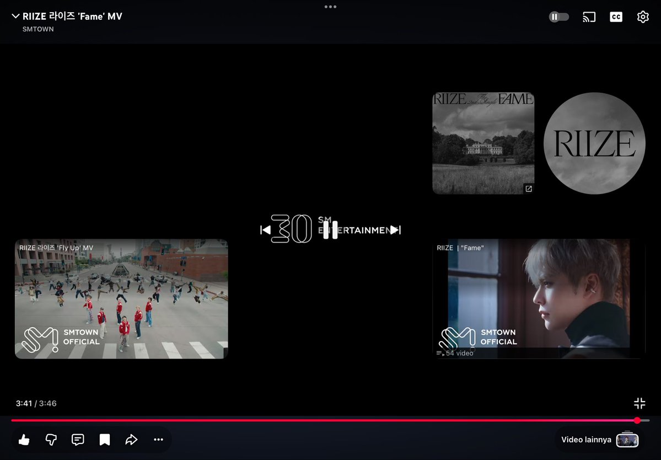Viewport: 661px width, 460px height.
Task: Open the SMTOWN channel name
Action: 38,29
